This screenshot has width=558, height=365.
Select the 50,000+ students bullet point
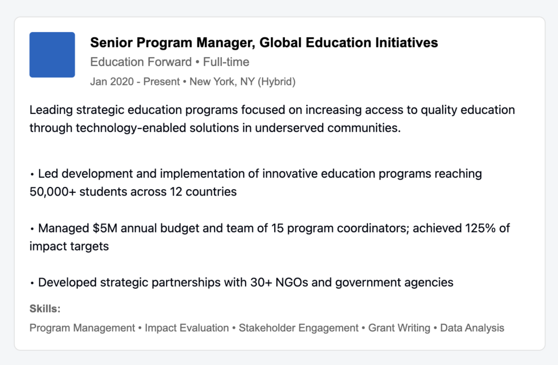[x=256, y=182]
